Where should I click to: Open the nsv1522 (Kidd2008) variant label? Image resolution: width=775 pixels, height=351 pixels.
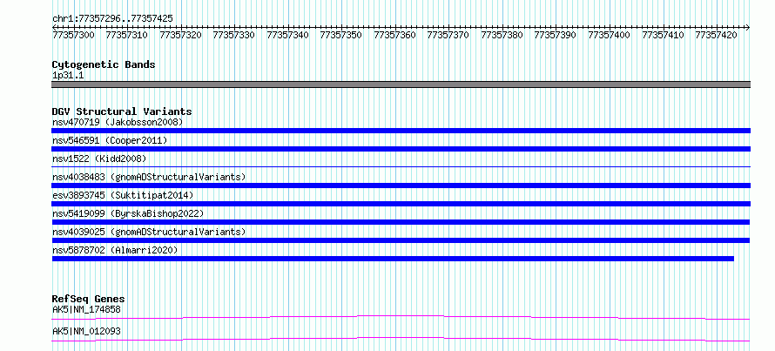[x=99, y=159]
